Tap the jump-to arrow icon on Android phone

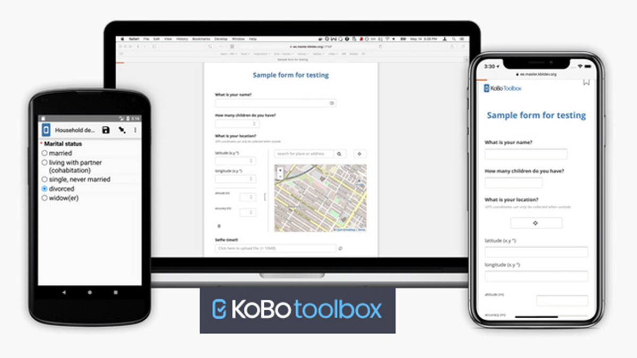122,130
